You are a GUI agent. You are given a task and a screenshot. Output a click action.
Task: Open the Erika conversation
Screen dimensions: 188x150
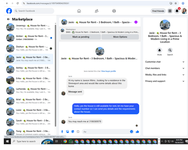coord(29,80)
